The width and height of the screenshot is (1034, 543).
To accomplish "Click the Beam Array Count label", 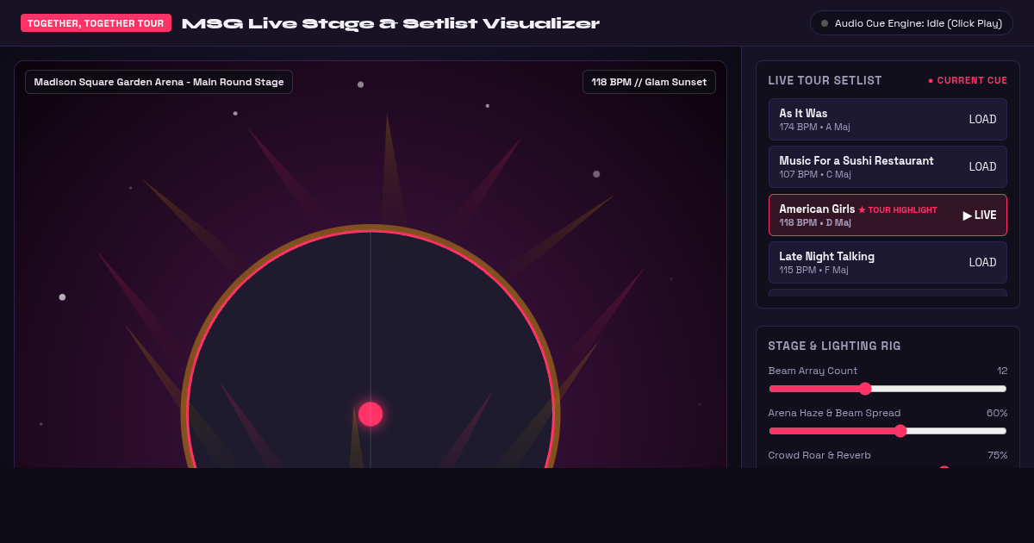I will 813,371.
